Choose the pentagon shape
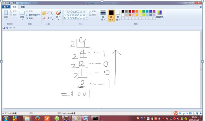205x121 pixels. 71,15
